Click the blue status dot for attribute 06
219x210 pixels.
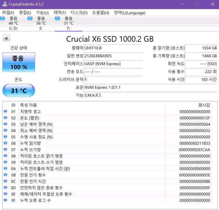pos(5,143)
